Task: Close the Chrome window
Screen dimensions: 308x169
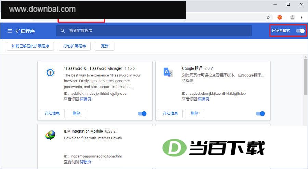Action: click(301, 4)
